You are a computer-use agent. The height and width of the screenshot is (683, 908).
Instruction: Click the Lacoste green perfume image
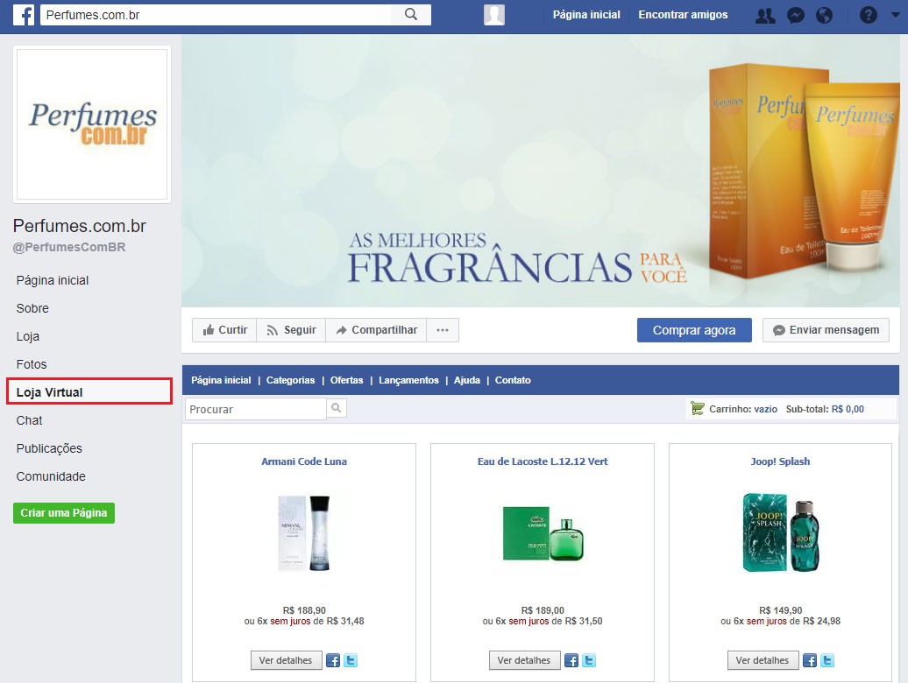[543, 533]
